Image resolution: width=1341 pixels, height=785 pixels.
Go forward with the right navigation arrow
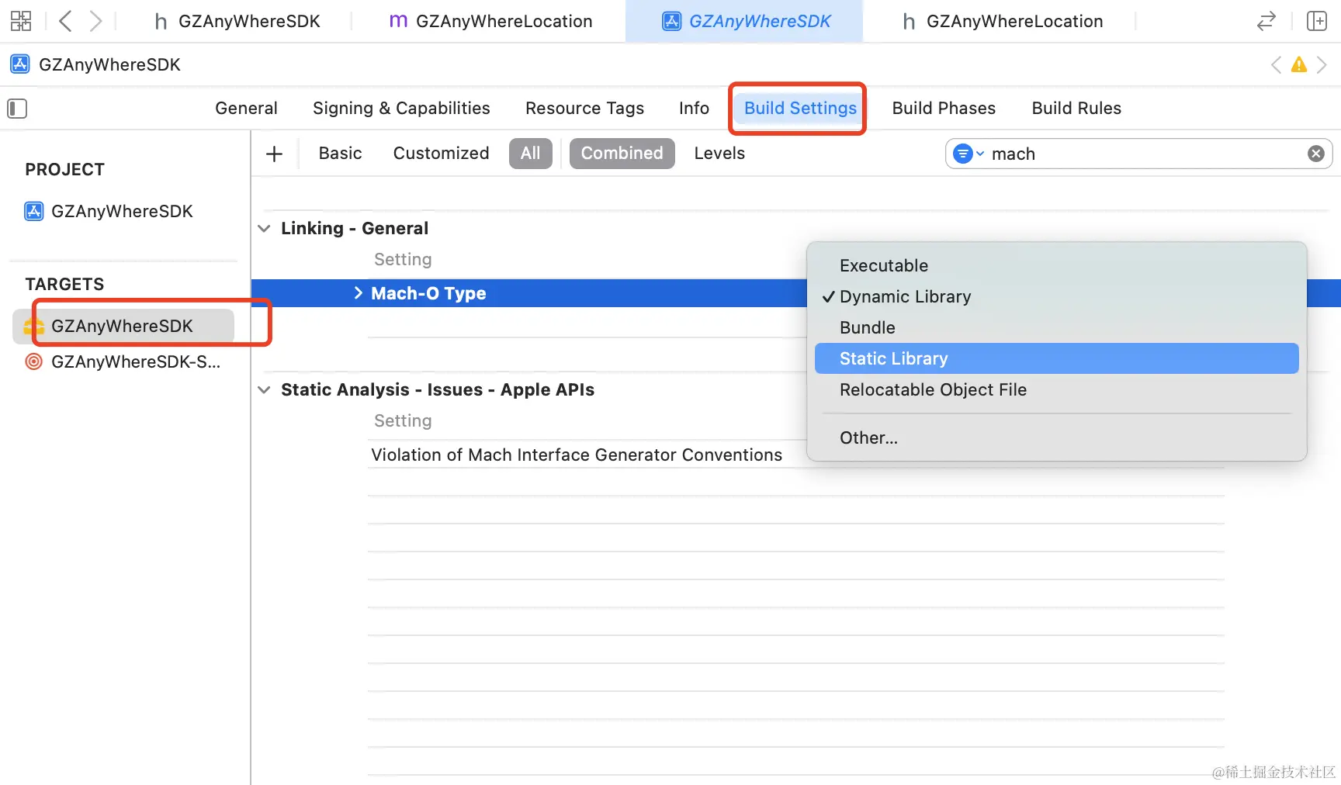tap(95, 21)
